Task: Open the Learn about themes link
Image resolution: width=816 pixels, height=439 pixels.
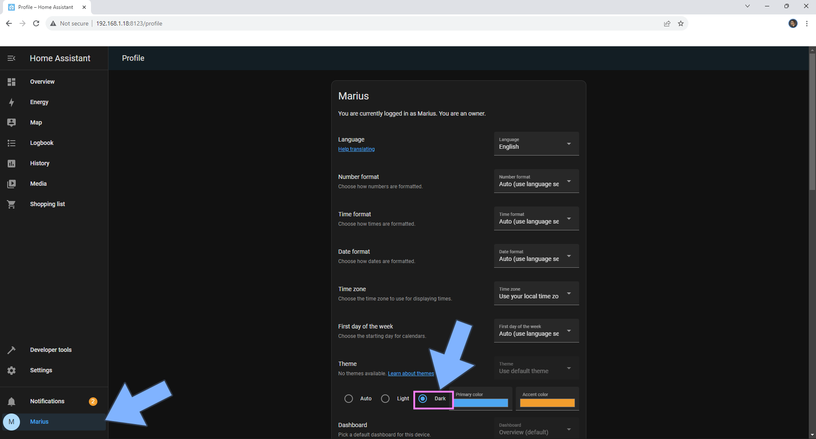Action: click(411, 374)
